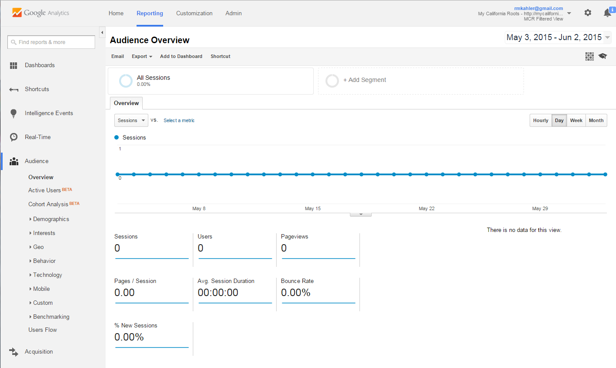Toggle the chart annotations drawer handle
616x368 pixels.
361,215
